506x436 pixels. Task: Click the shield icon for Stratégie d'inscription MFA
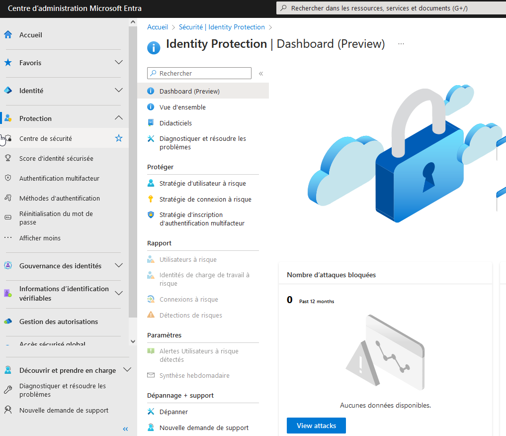tap(151, 215)
